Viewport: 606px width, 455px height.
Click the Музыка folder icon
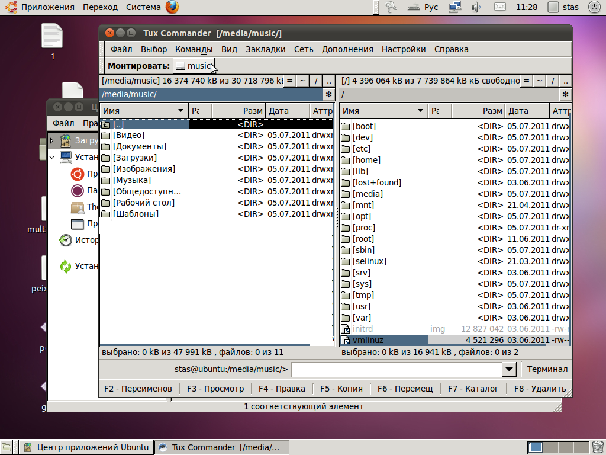105,180
